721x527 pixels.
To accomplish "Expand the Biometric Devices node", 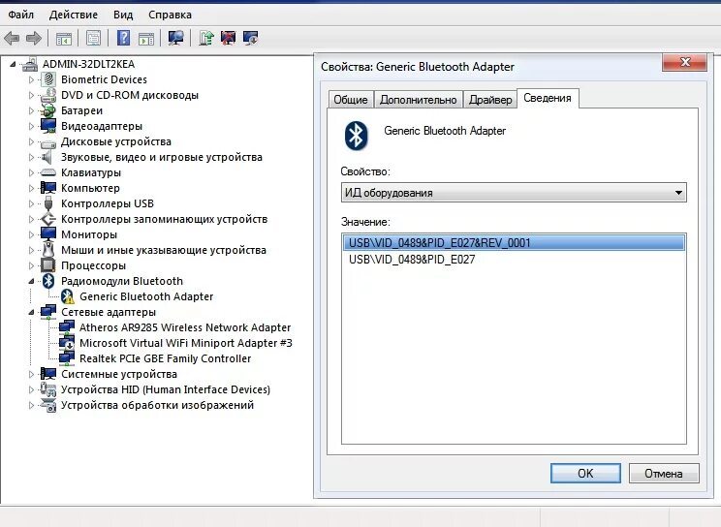I will click(31, 79).
